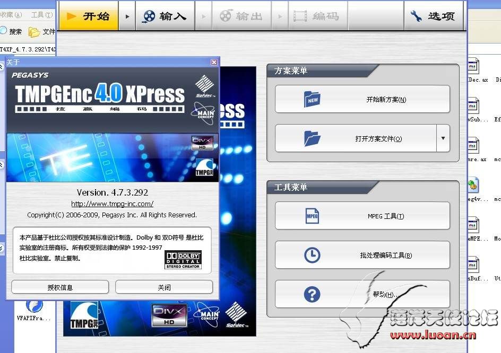Open the http://www.tmpg-inc.com/ link
501x353 pixels.
[112, 204]
